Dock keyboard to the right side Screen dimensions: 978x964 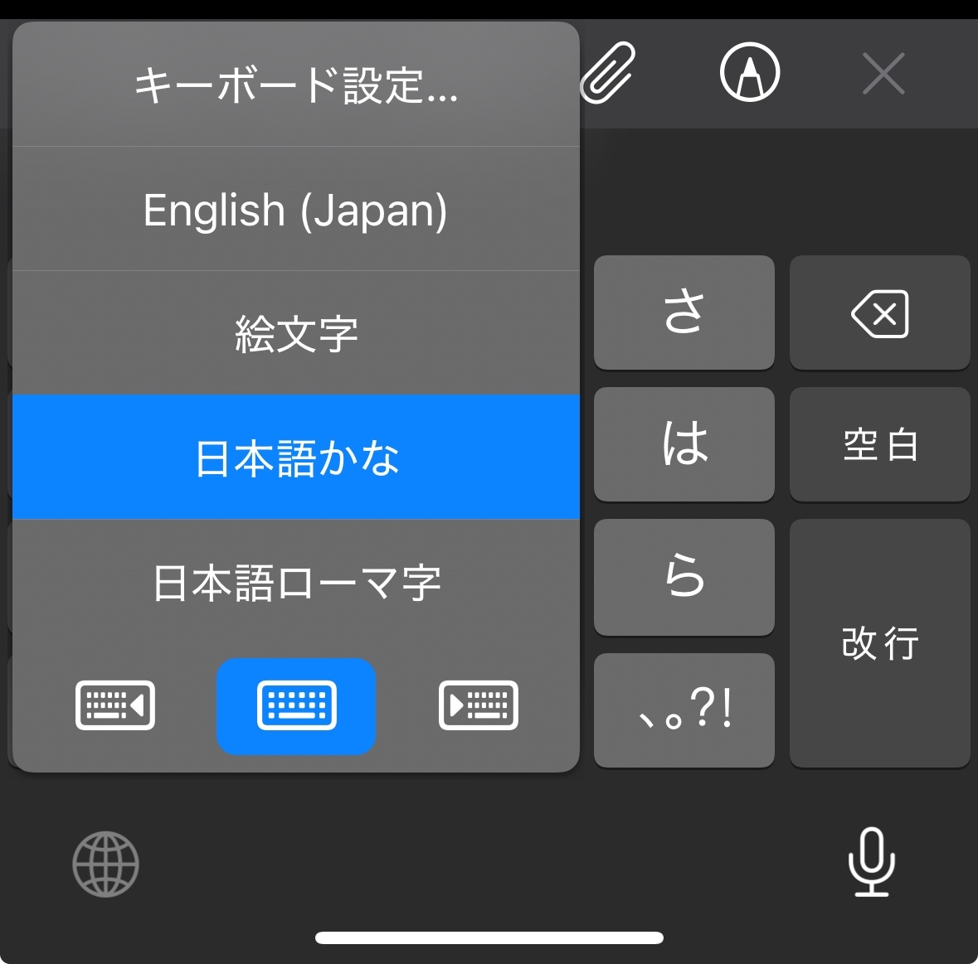(x=479, y=705)
